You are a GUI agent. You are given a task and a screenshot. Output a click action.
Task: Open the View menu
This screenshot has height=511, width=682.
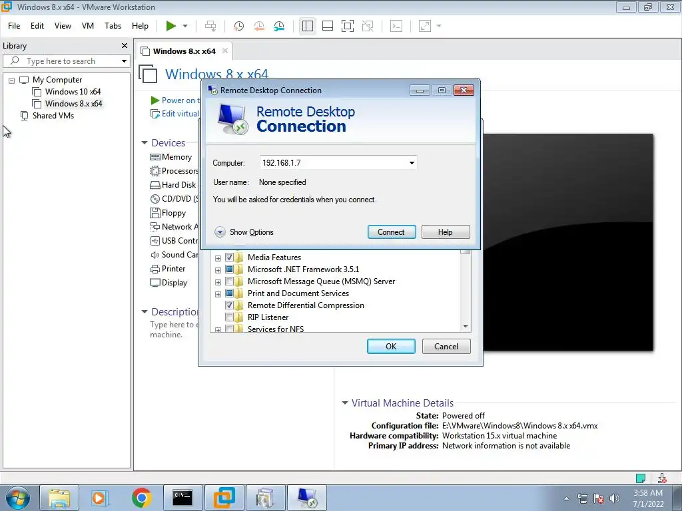click(x=63, y=26)
